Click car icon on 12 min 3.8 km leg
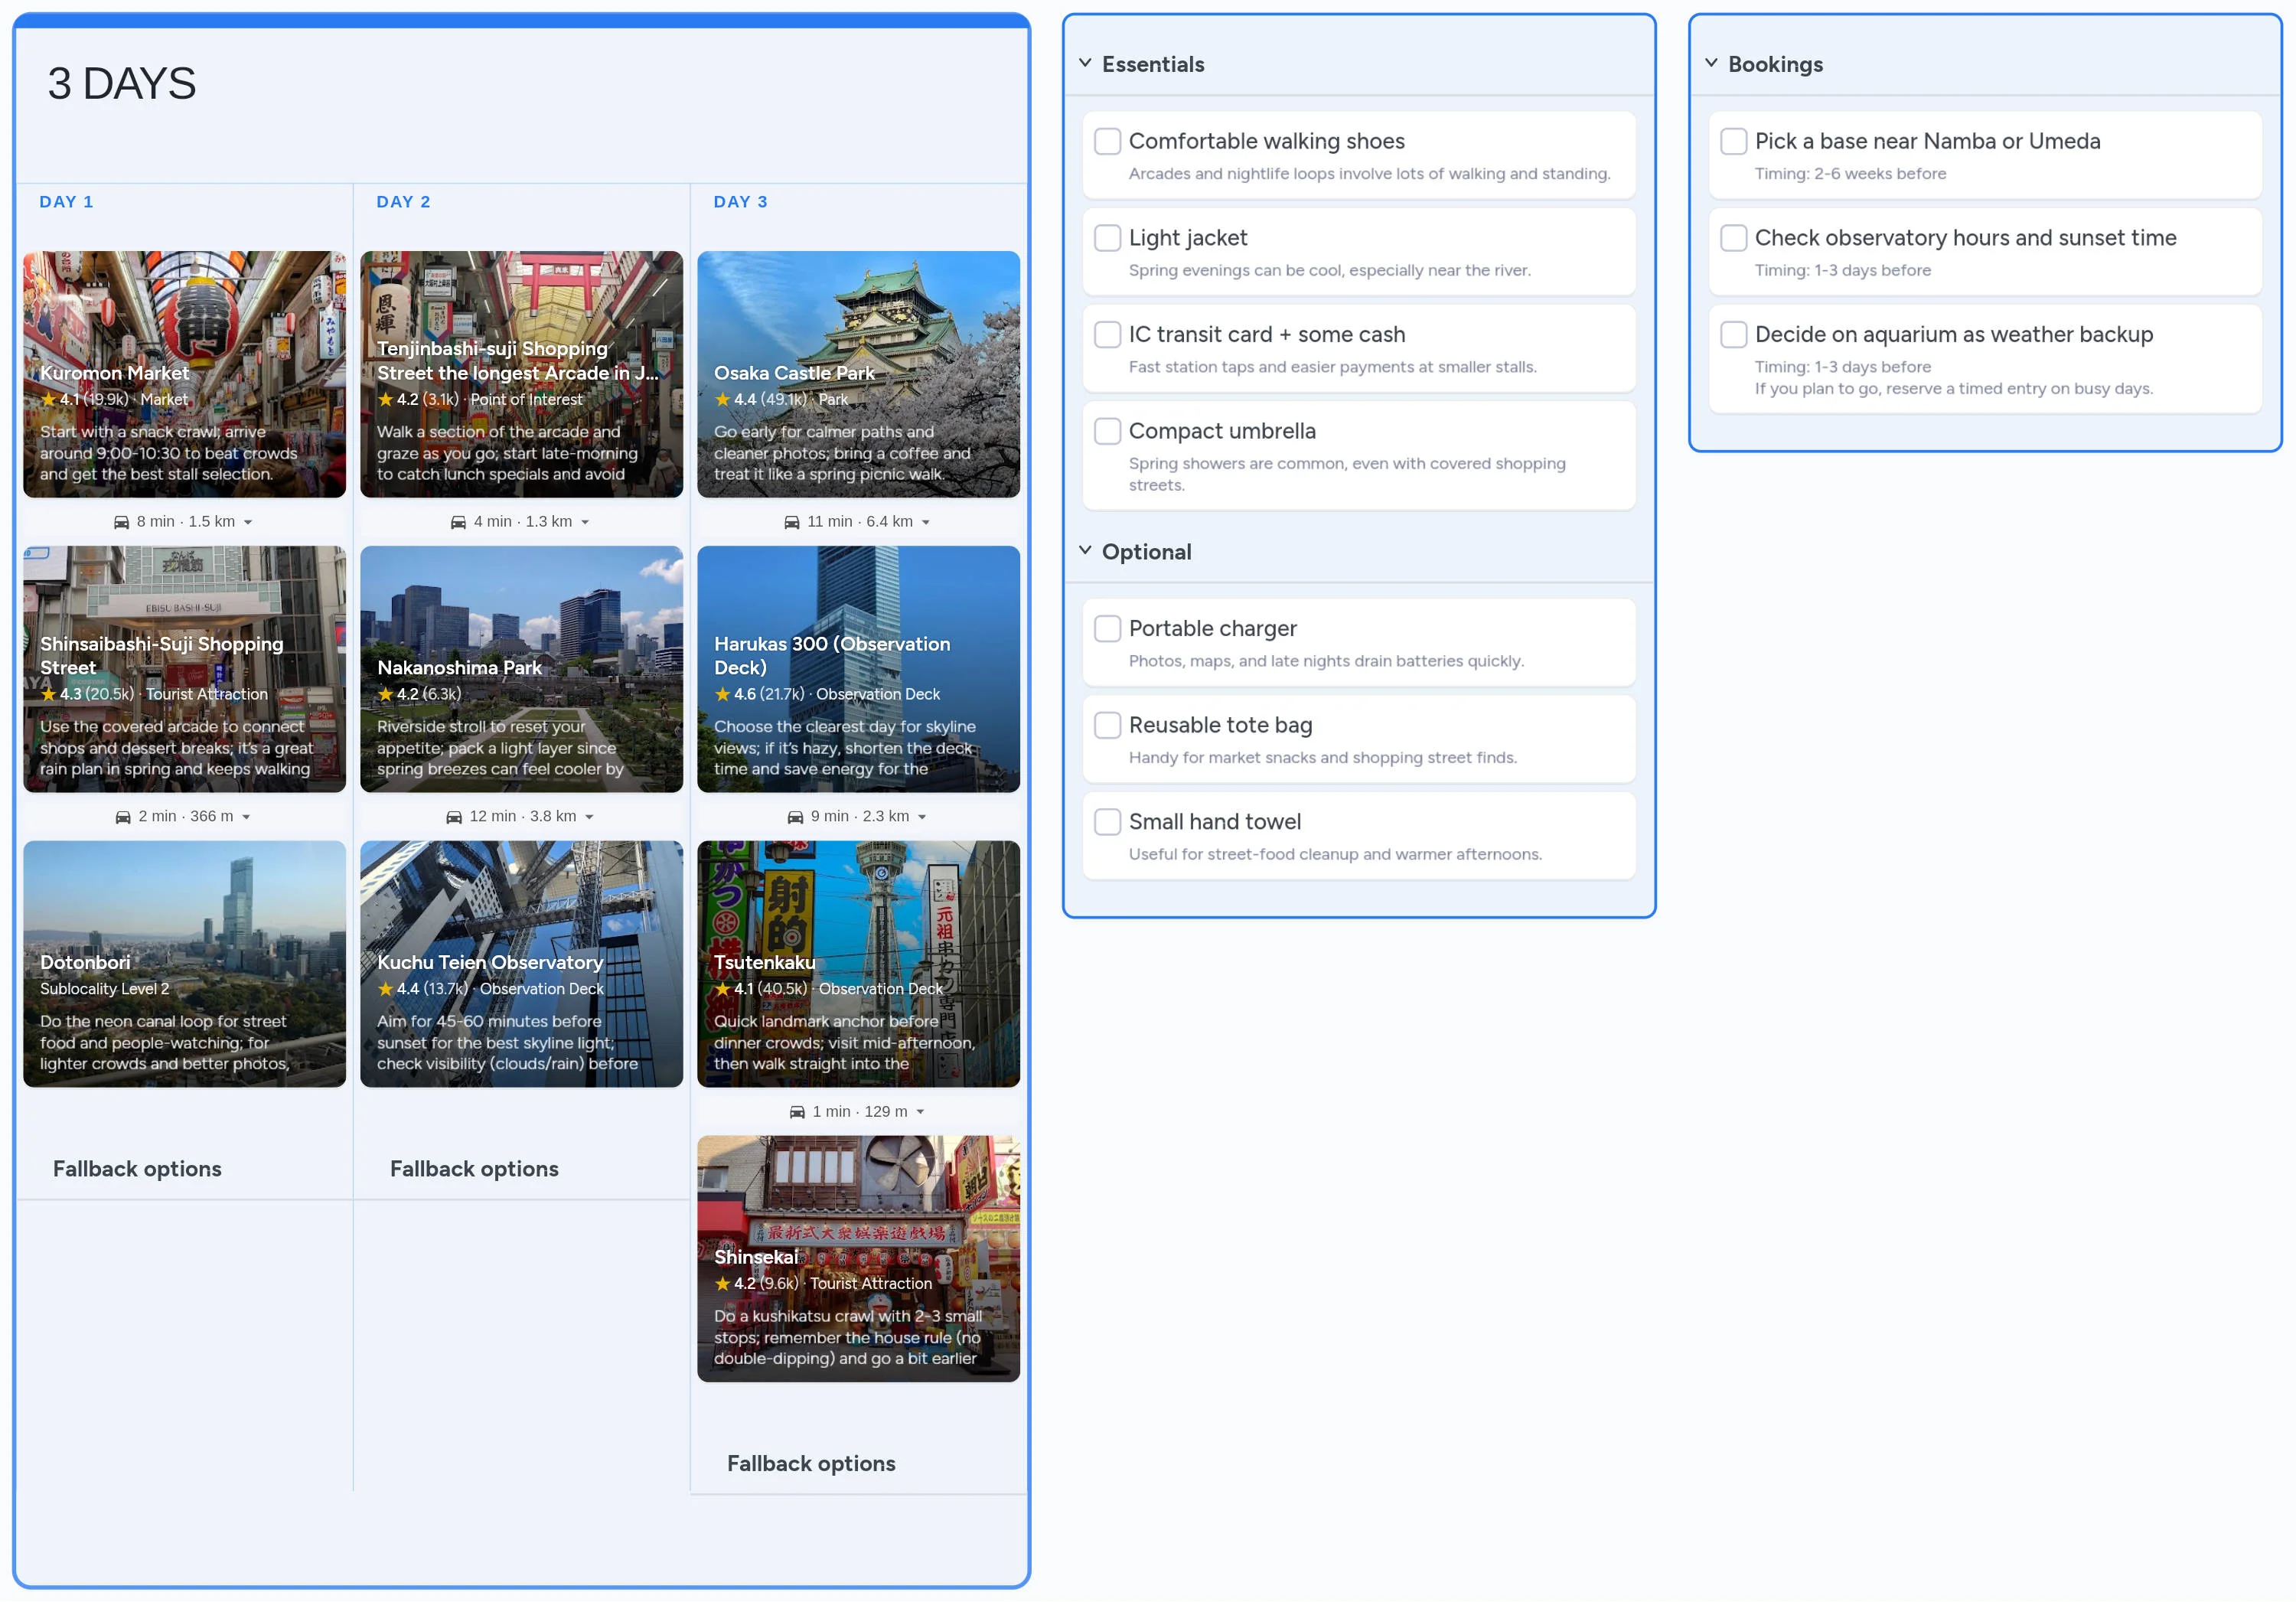The width and height of the screenshot is (2296, 1602). coord(454,817)
